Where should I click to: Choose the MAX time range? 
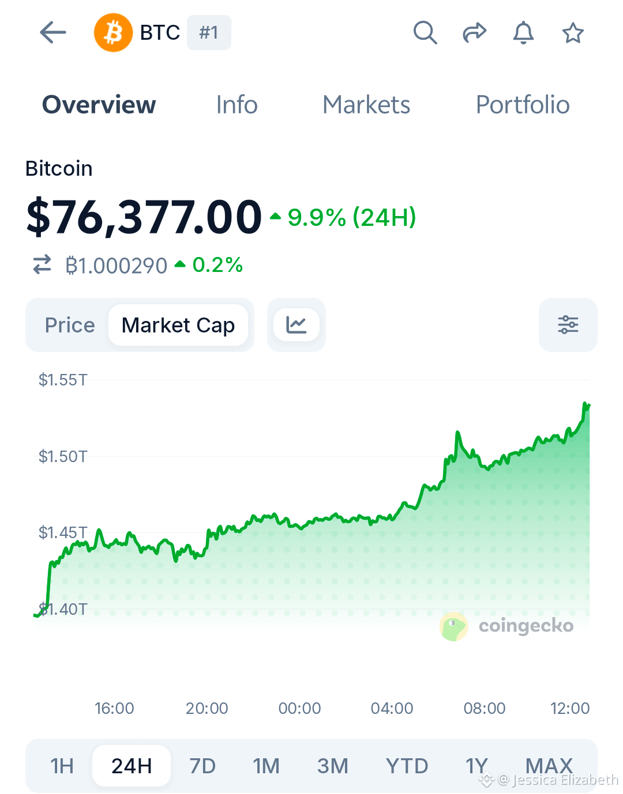click(x=549, y=766)
